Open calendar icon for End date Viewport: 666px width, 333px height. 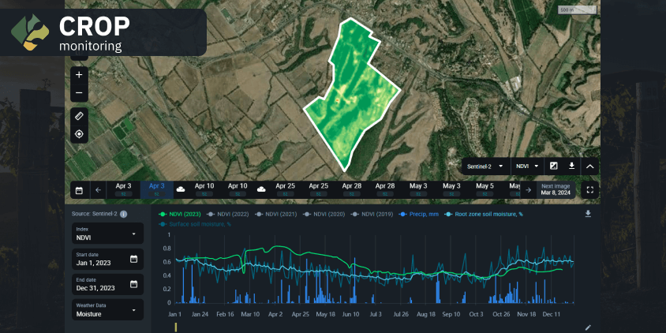tap(133, 284)
